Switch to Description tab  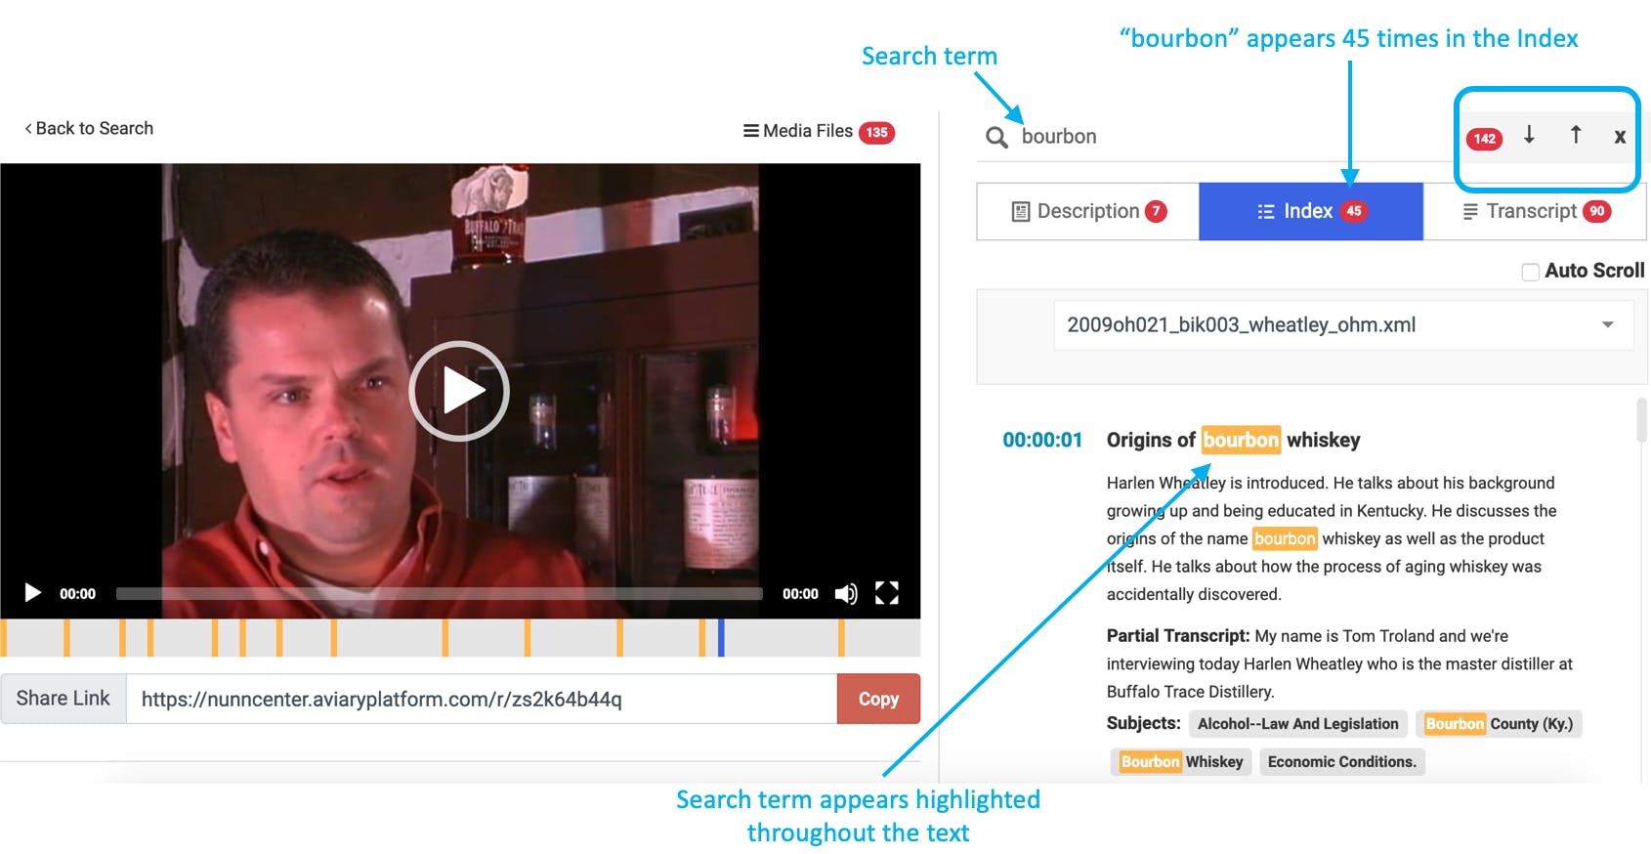click(x=1088, y=211)
